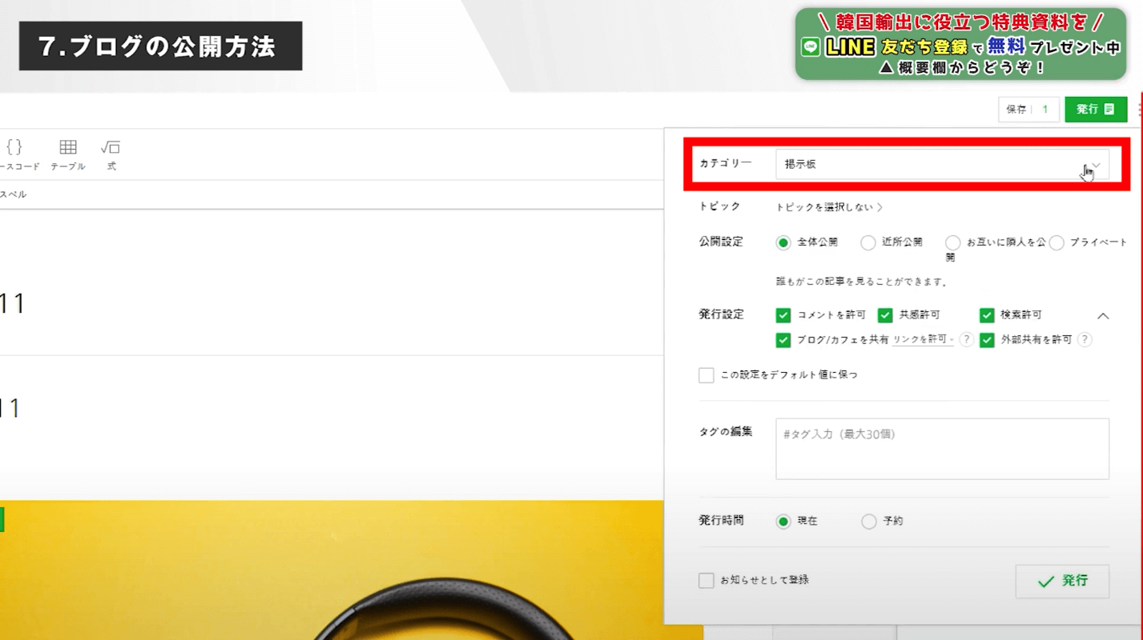1143x640 pixels.
Task: Toggle the コメントを許可 checkbox
Action: click(x=783, y=315)
